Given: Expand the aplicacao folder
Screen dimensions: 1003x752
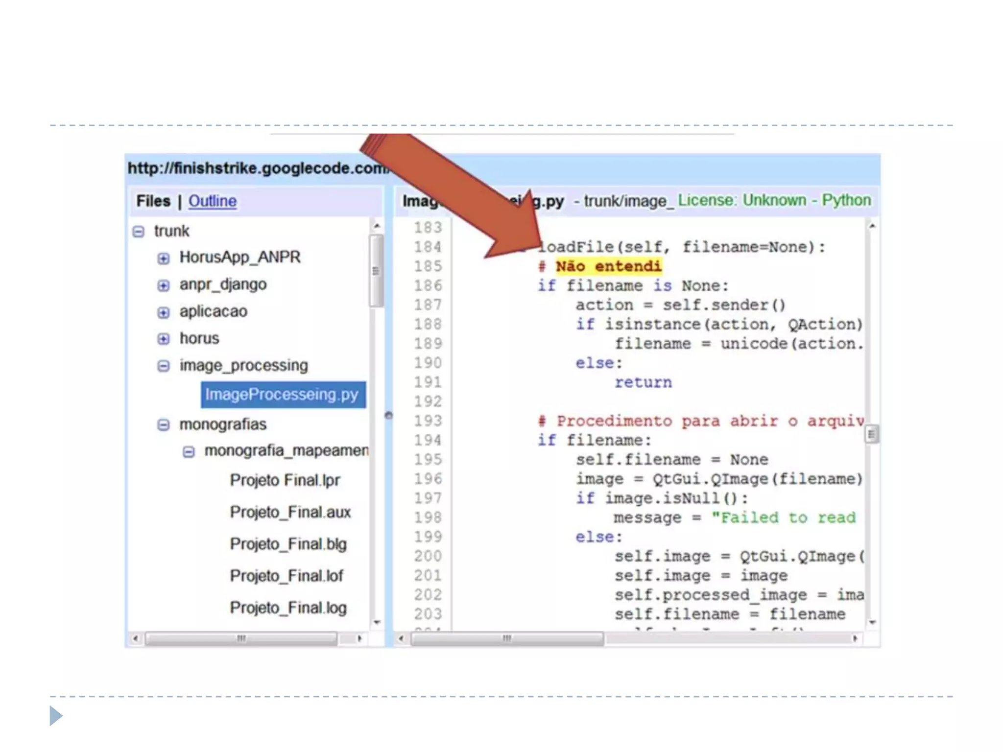Looking at the screenshot, I should (164, 312).
